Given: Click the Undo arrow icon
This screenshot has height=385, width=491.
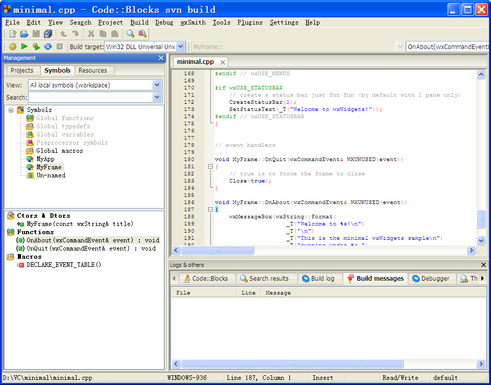Looking at the screenshot, I should [64, 34].
